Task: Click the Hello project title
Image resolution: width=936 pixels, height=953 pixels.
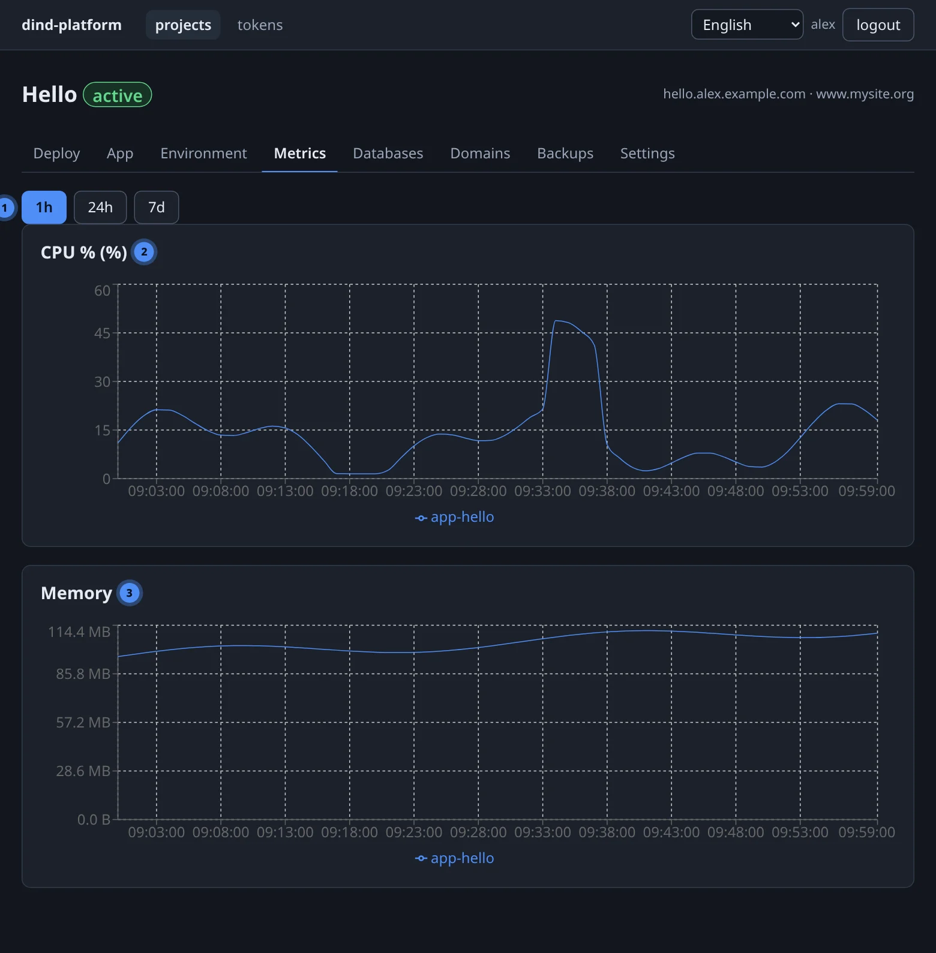Action: click(x=49, y=95)
